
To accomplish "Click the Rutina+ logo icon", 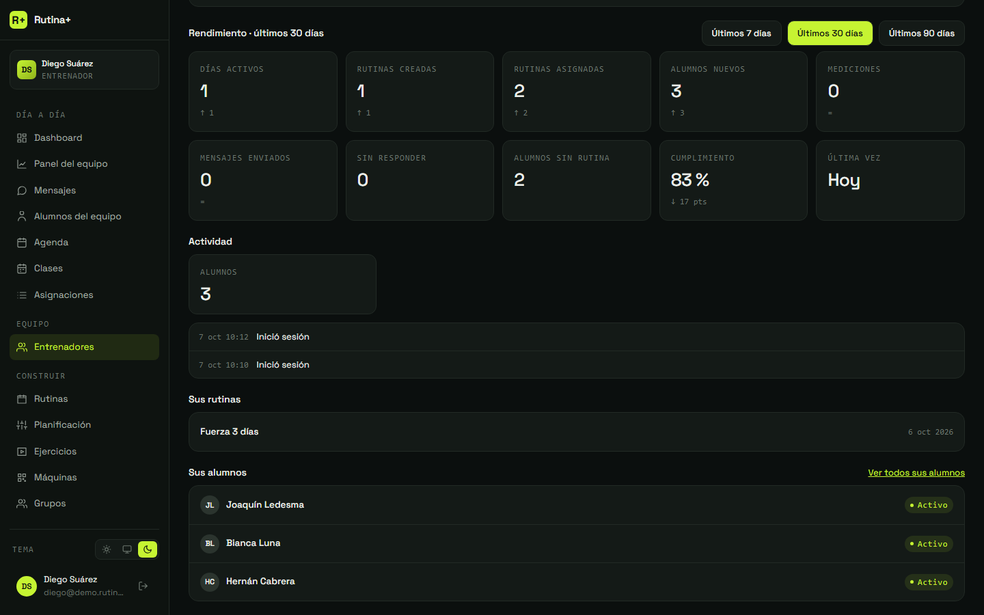I will tap(18, 20).
